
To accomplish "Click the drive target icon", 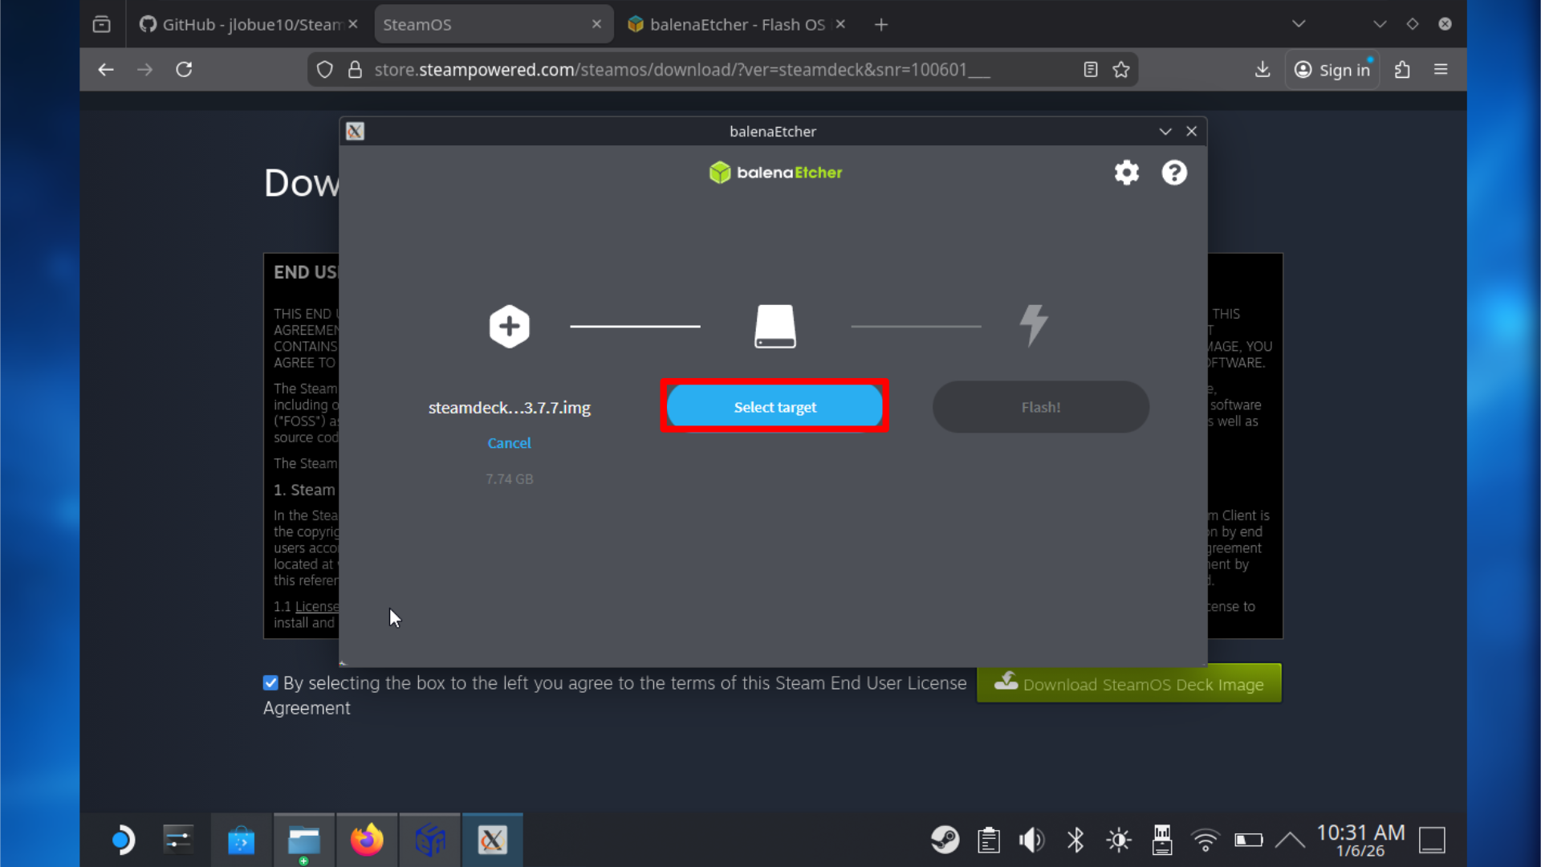I will click(x=775, y=326).
